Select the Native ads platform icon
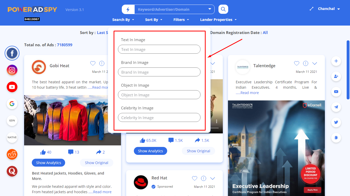This screenshot has height=196, width=350. (12, 137)
